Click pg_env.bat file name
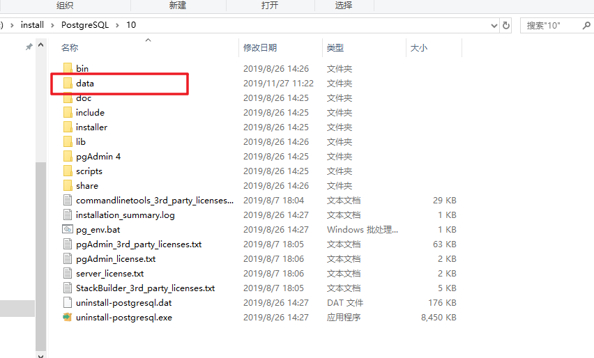 (98, 230)
